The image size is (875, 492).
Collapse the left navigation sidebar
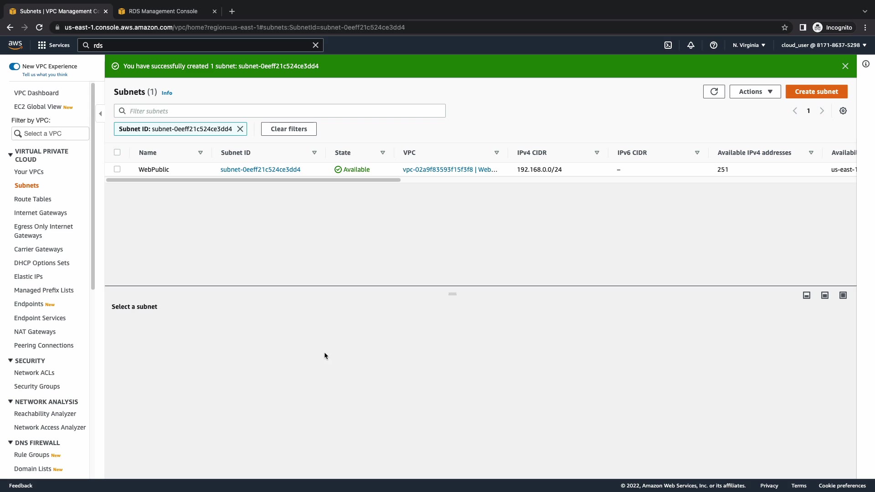click(100, 113)
